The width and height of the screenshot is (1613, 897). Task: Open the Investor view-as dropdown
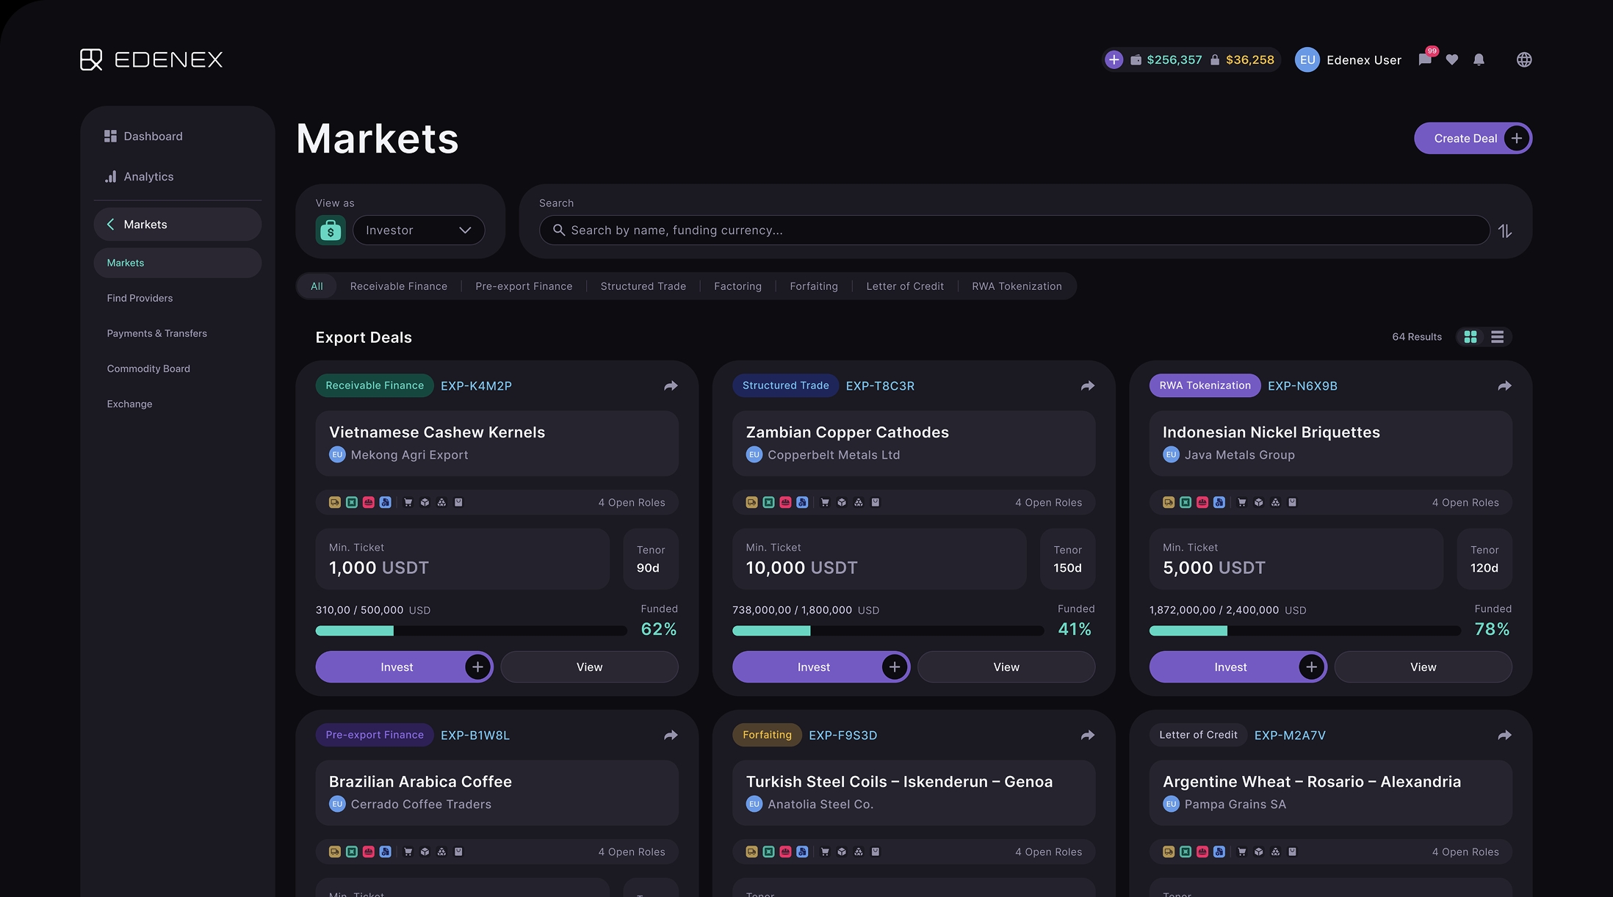click(419, 230)
